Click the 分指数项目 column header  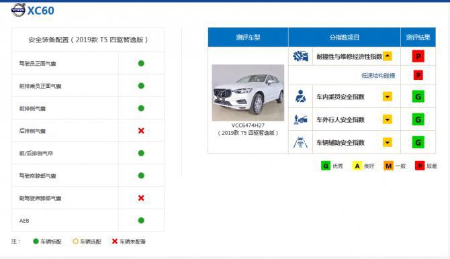(345, 38)
